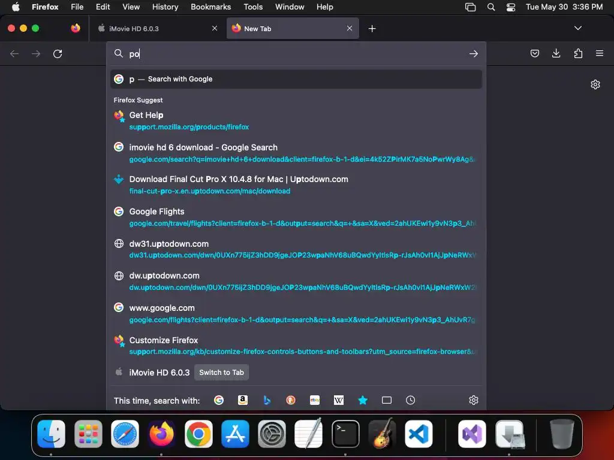Screen dimensions: 614x460
Task: Select 'p — Search with Google' suggestion
Action: pyautogui.click(x=296, y=79)
